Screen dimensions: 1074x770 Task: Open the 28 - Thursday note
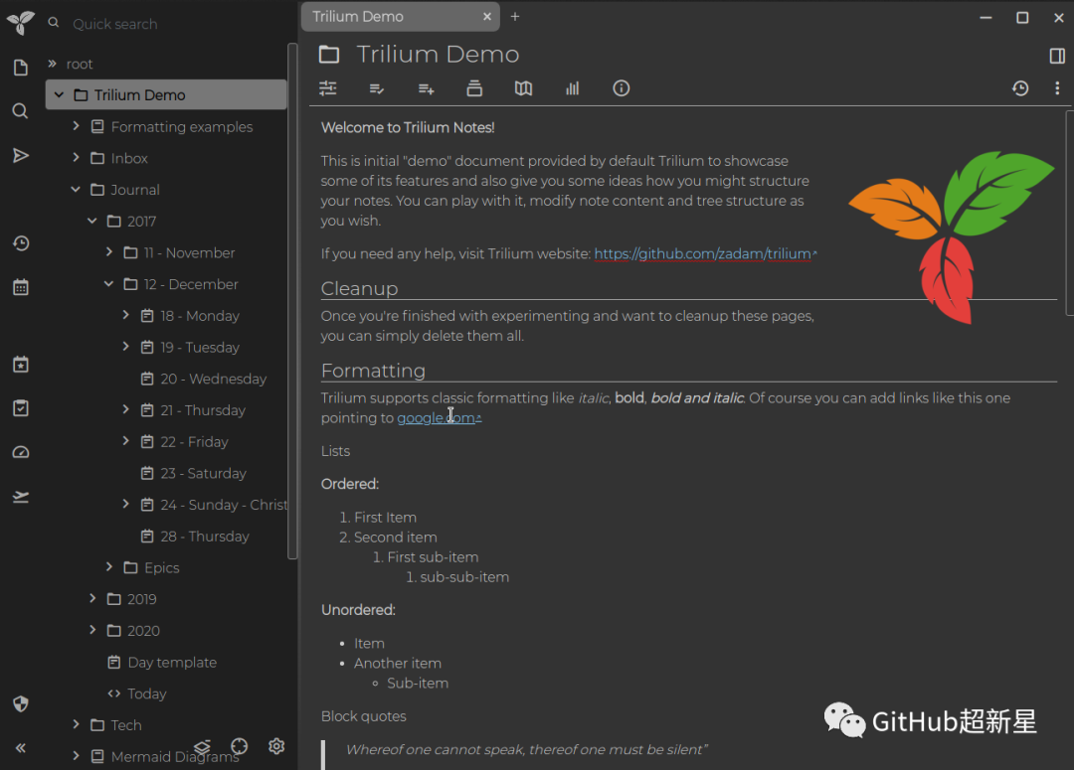point(204,536)
